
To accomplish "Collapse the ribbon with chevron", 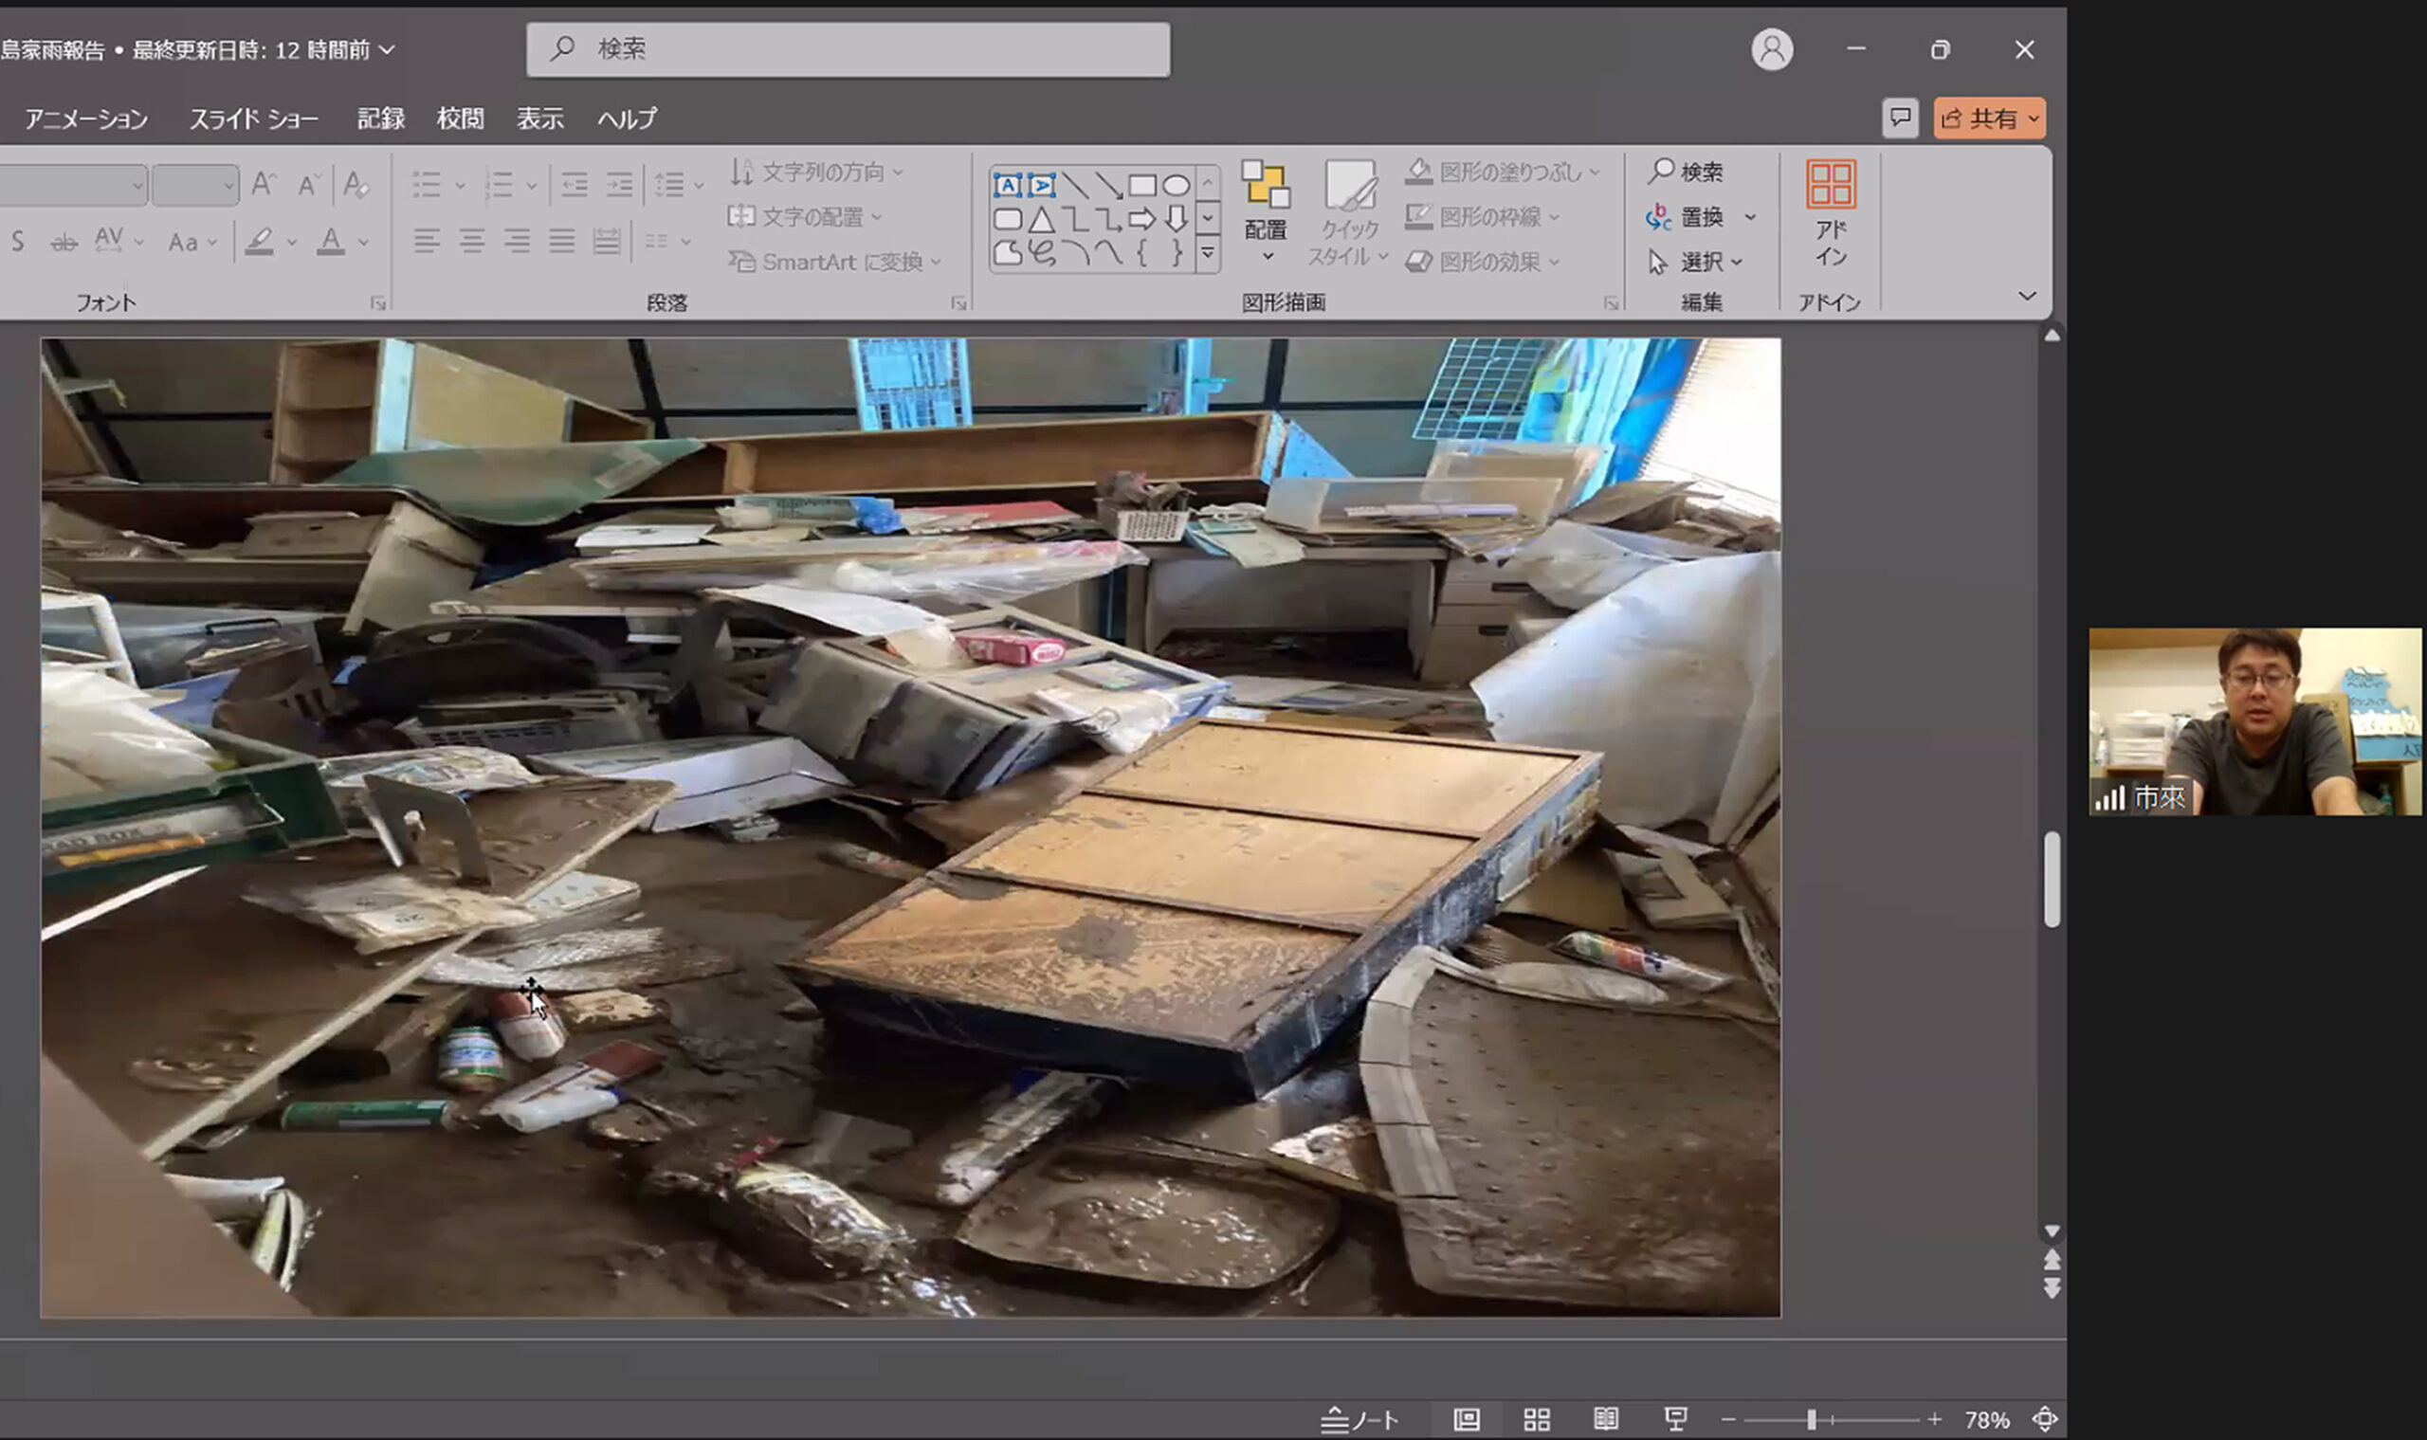I will (2027, 296).
